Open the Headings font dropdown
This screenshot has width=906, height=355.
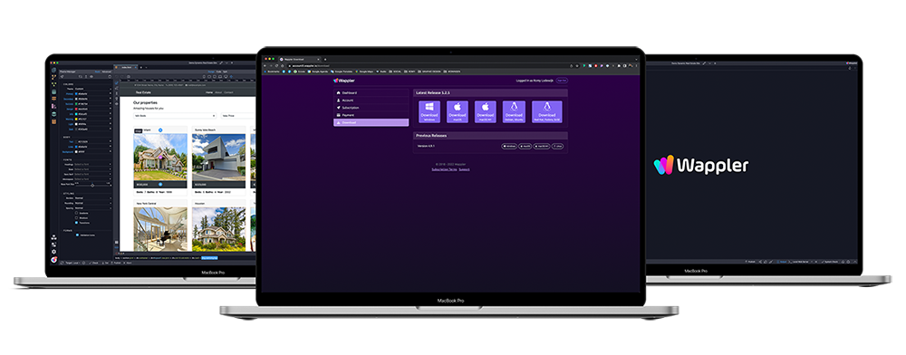tap(93, 164)
